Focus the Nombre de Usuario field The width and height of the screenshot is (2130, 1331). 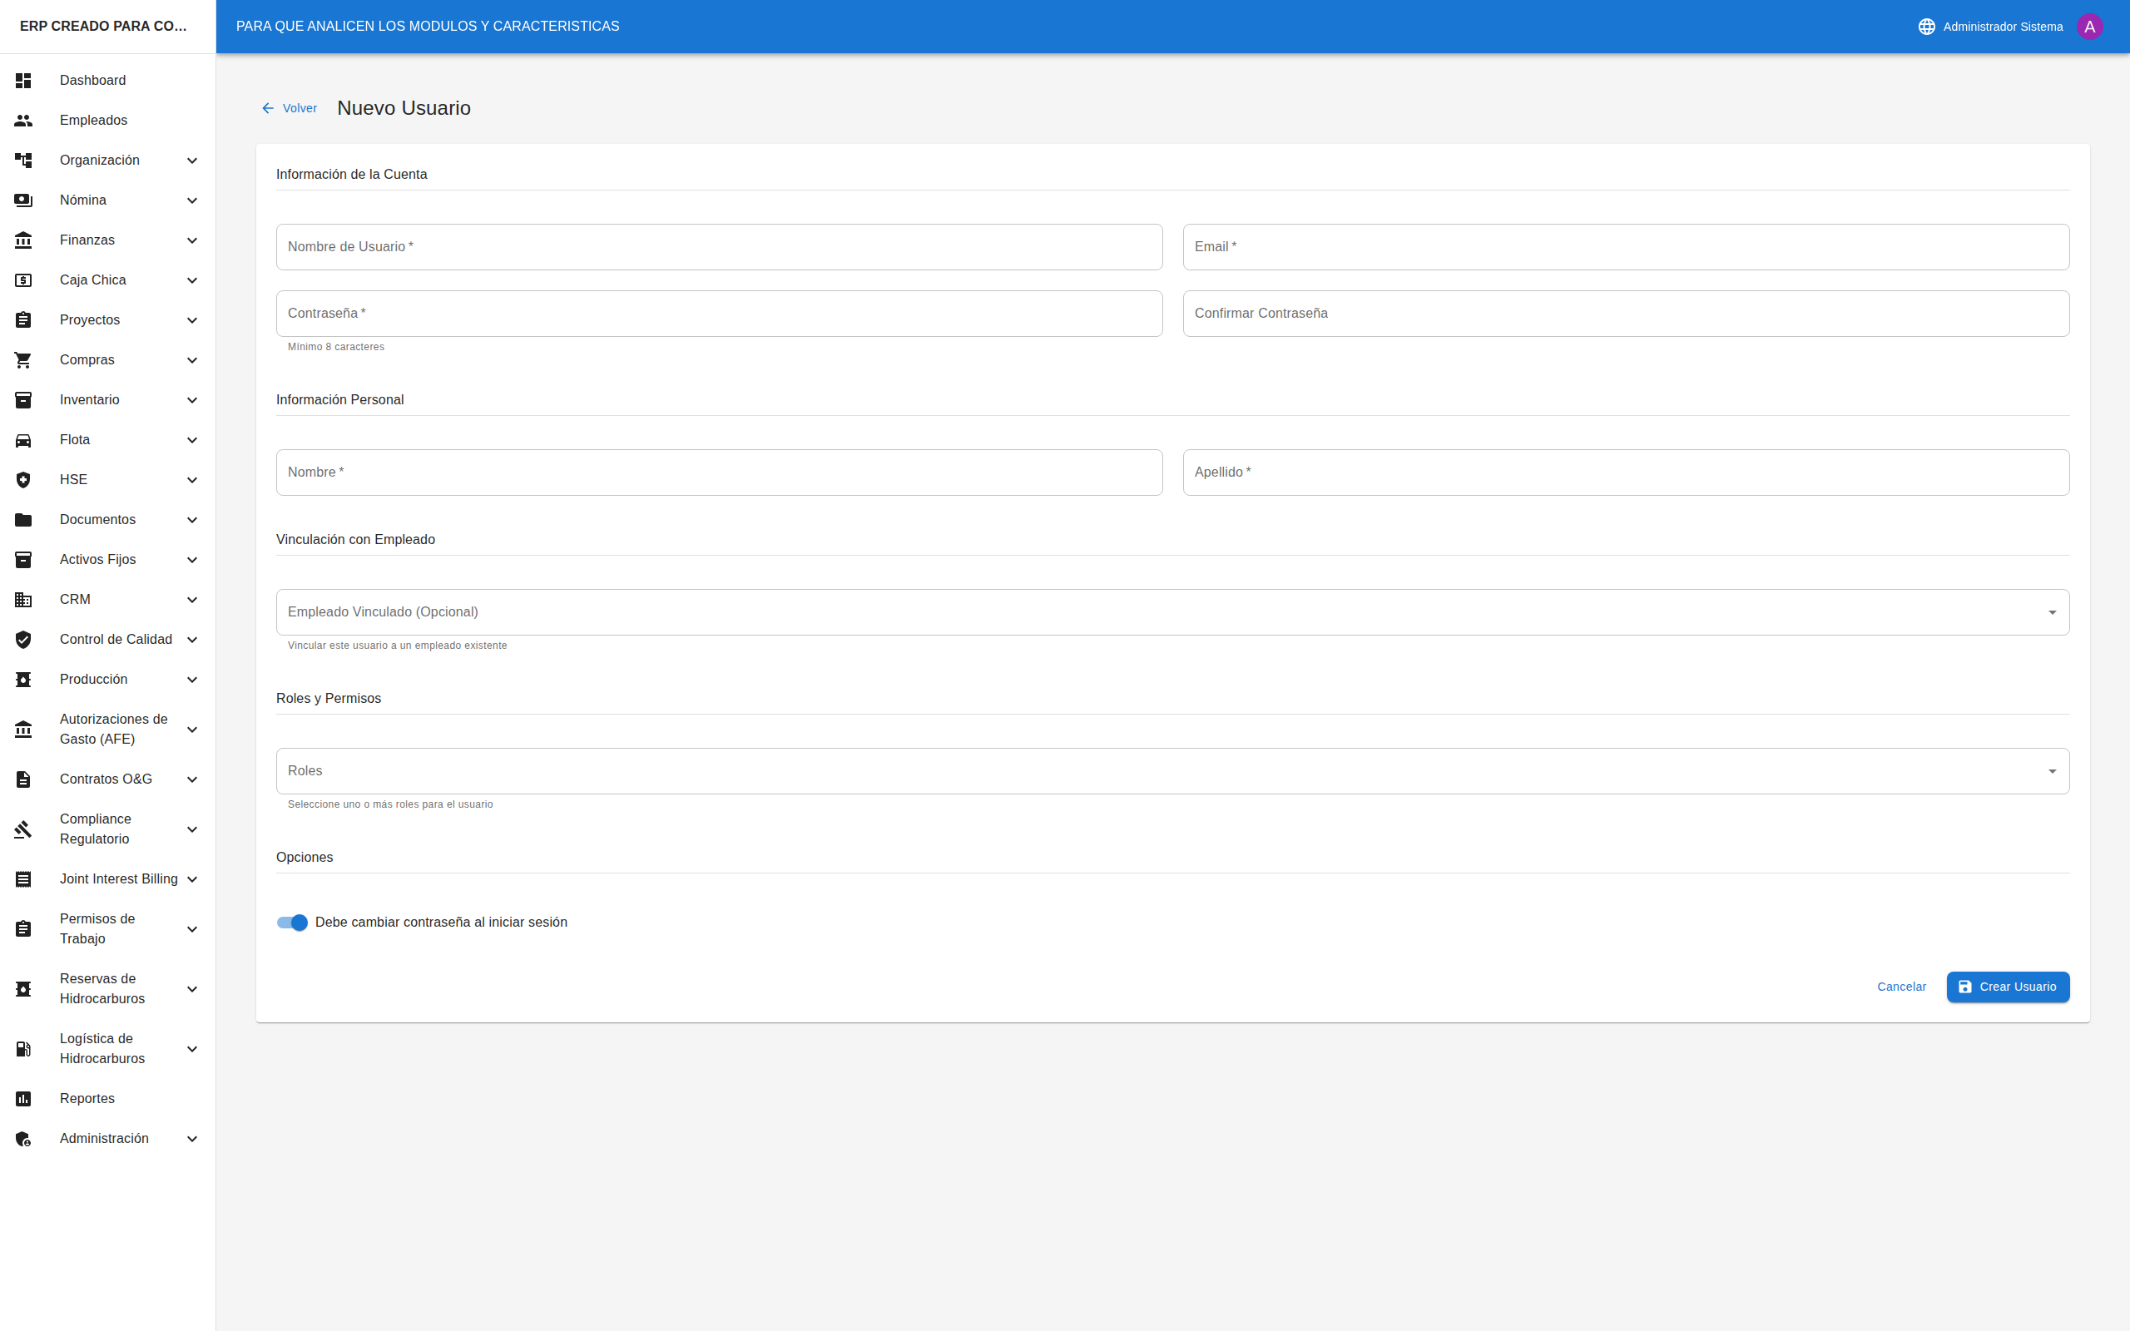click(718, 247)
